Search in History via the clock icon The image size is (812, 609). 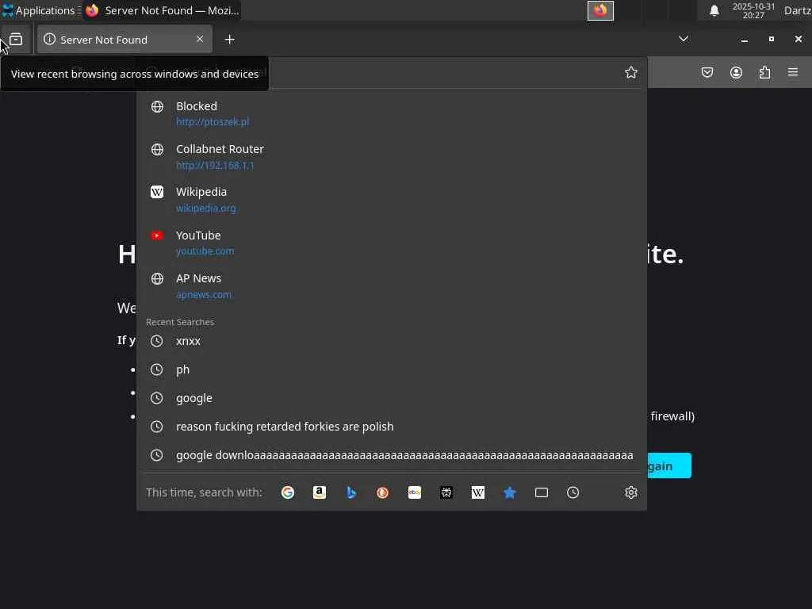point(573,492)
